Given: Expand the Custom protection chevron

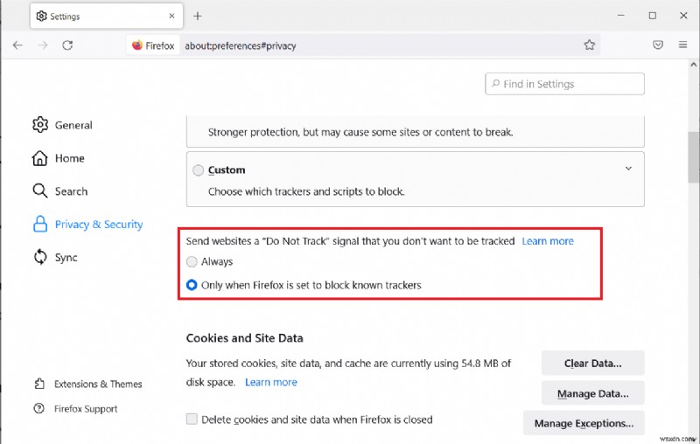Looking at the screenshot, I should 627,169.
